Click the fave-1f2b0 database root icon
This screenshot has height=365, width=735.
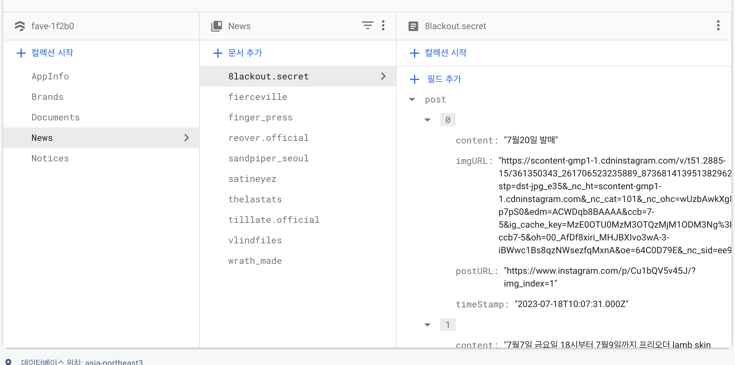pos(20,26)
